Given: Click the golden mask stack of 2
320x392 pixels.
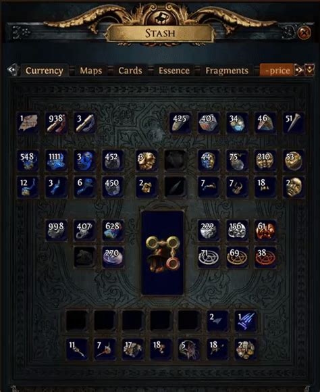Looking at the screenshot, I should [294, 187].
